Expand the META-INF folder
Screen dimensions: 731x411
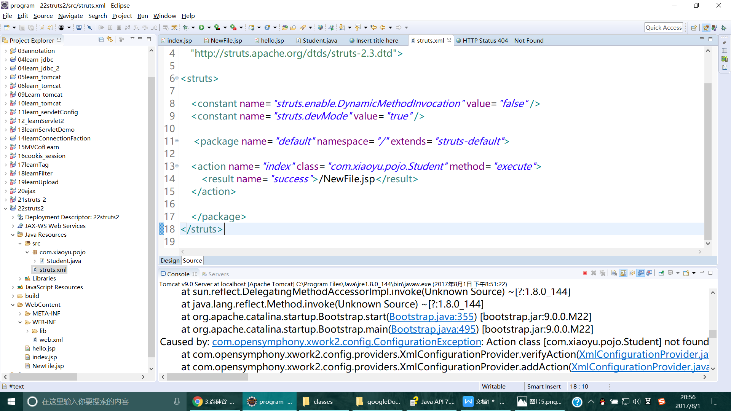click(x=20, y=313)
